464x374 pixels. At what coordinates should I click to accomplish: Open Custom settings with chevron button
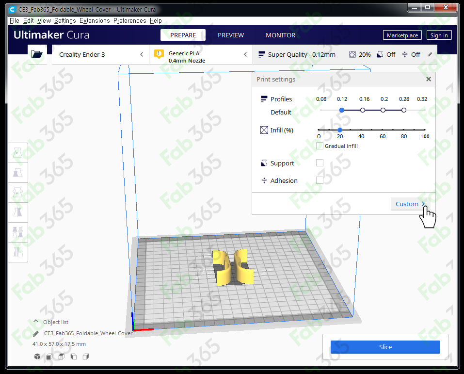(410, 204)
